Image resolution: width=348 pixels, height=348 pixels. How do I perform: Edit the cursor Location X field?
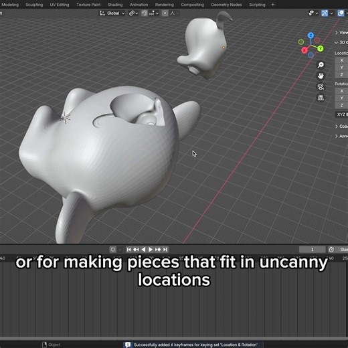pyautogui.click(x=341, y=60)
